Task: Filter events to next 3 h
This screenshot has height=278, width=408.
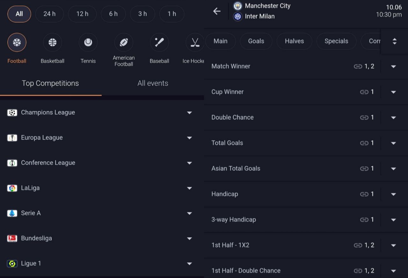Action: click(x=142, y=14)
